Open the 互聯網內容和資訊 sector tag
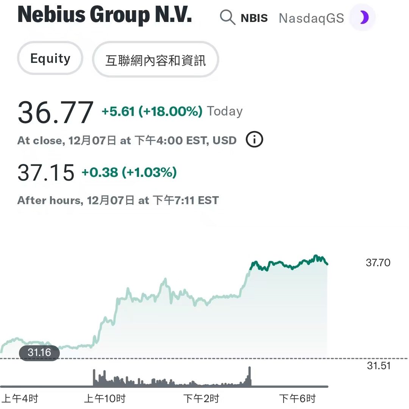409x409 pixels. (156, 59)
